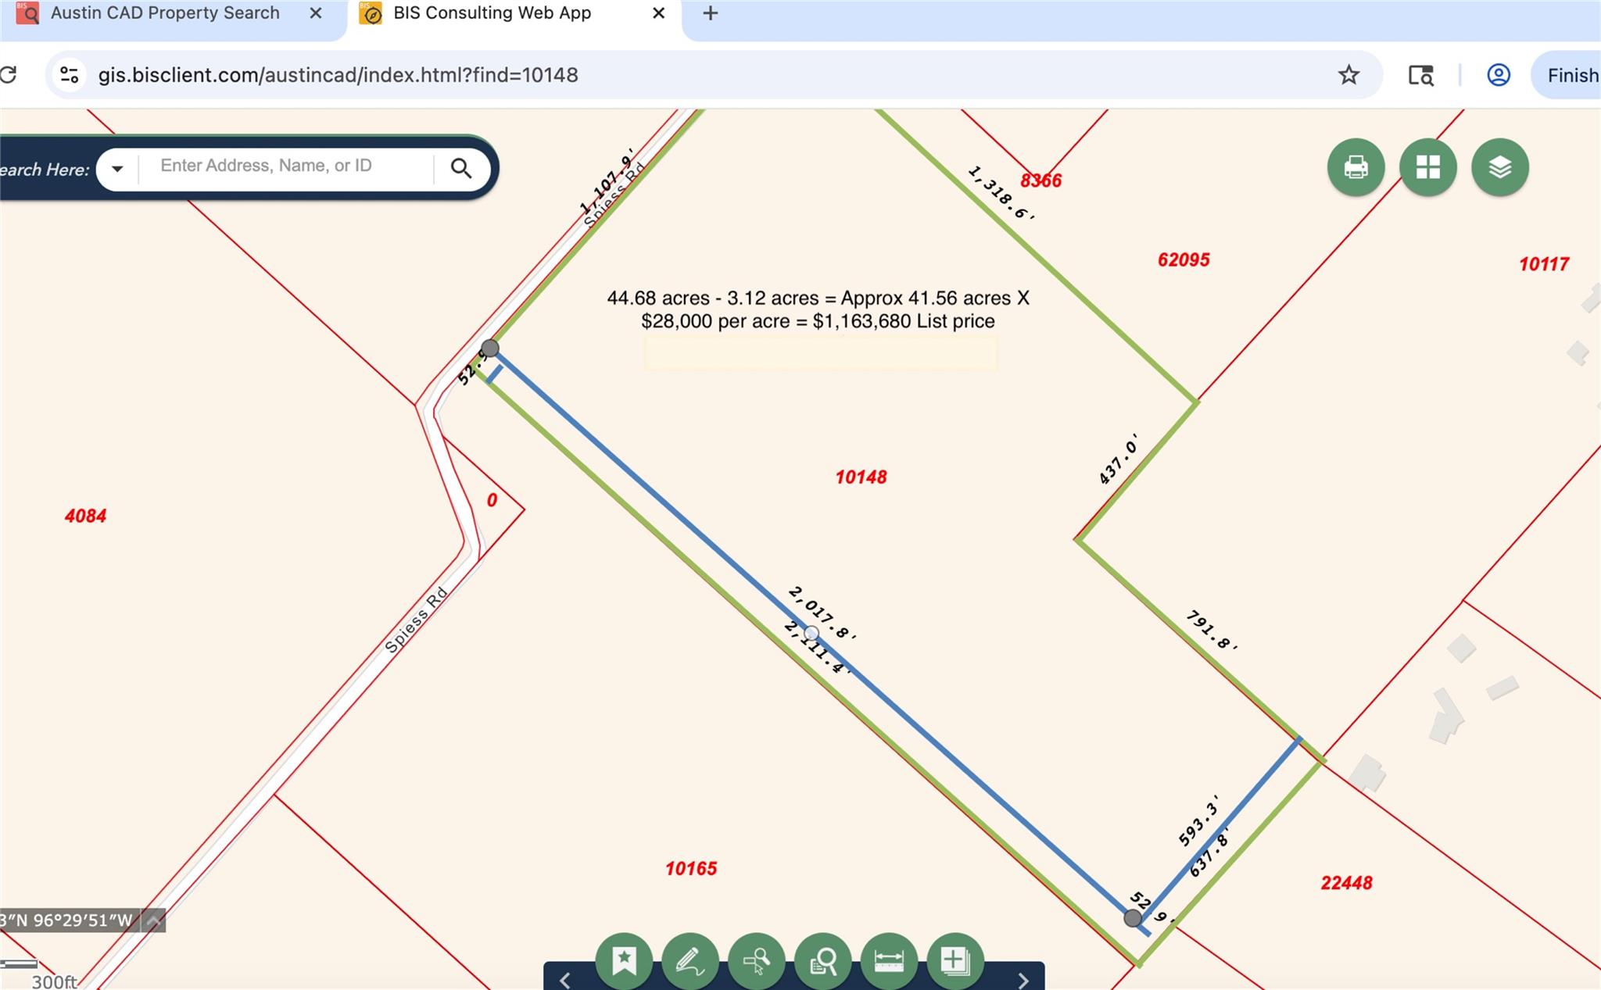Open the basemap gallery grid icon
This screenshot has height=990, width=1601.
coord(1427,167)
